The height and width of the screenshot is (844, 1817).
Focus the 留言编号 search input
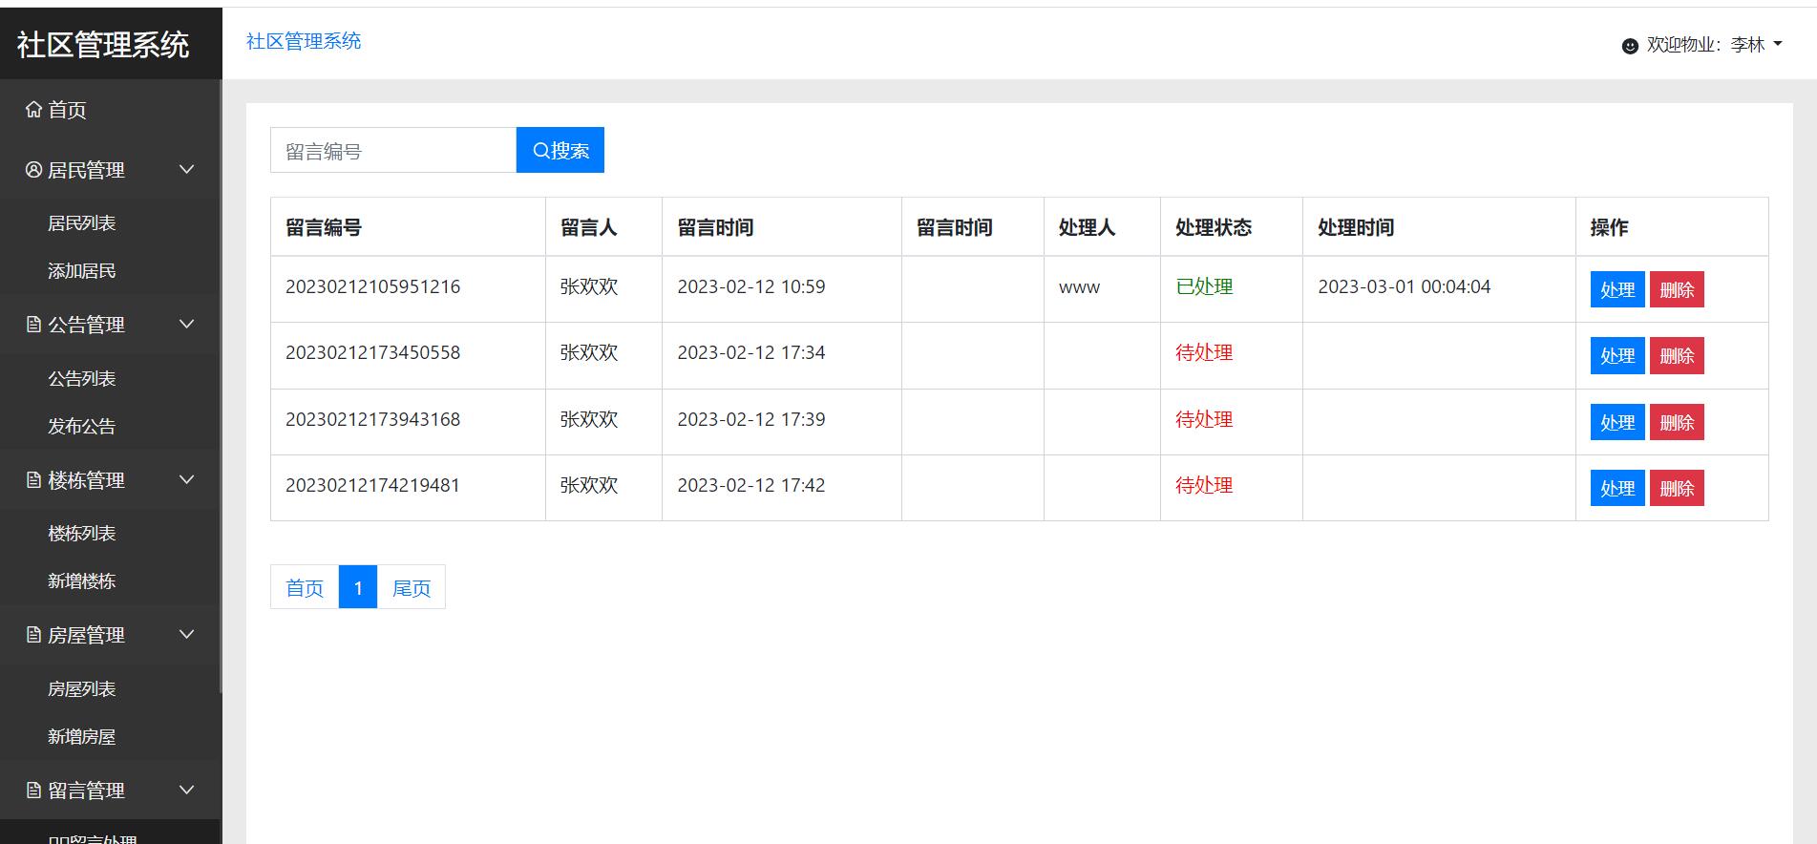pos(393,151)
